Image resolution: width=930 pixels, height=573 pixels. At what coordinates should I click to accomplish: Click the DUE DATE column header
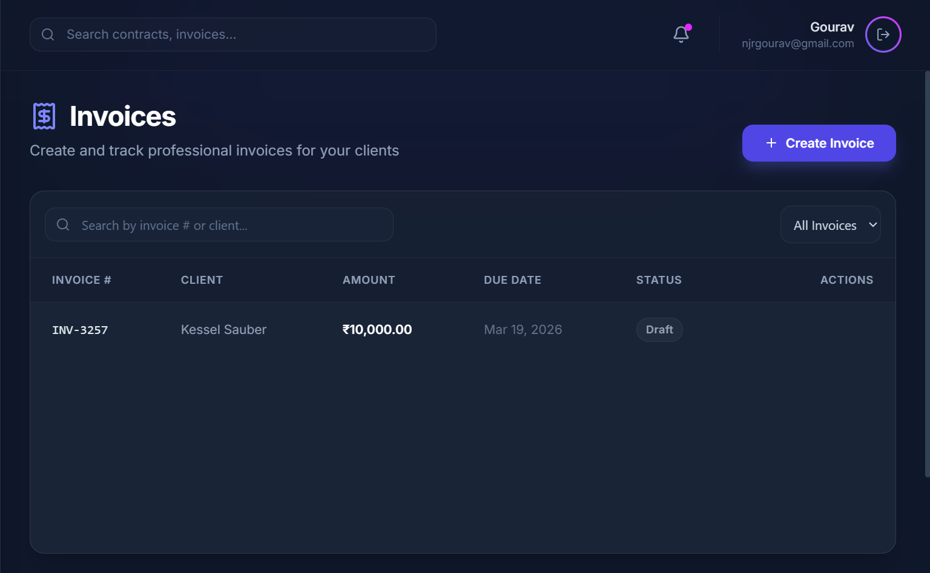512,280
